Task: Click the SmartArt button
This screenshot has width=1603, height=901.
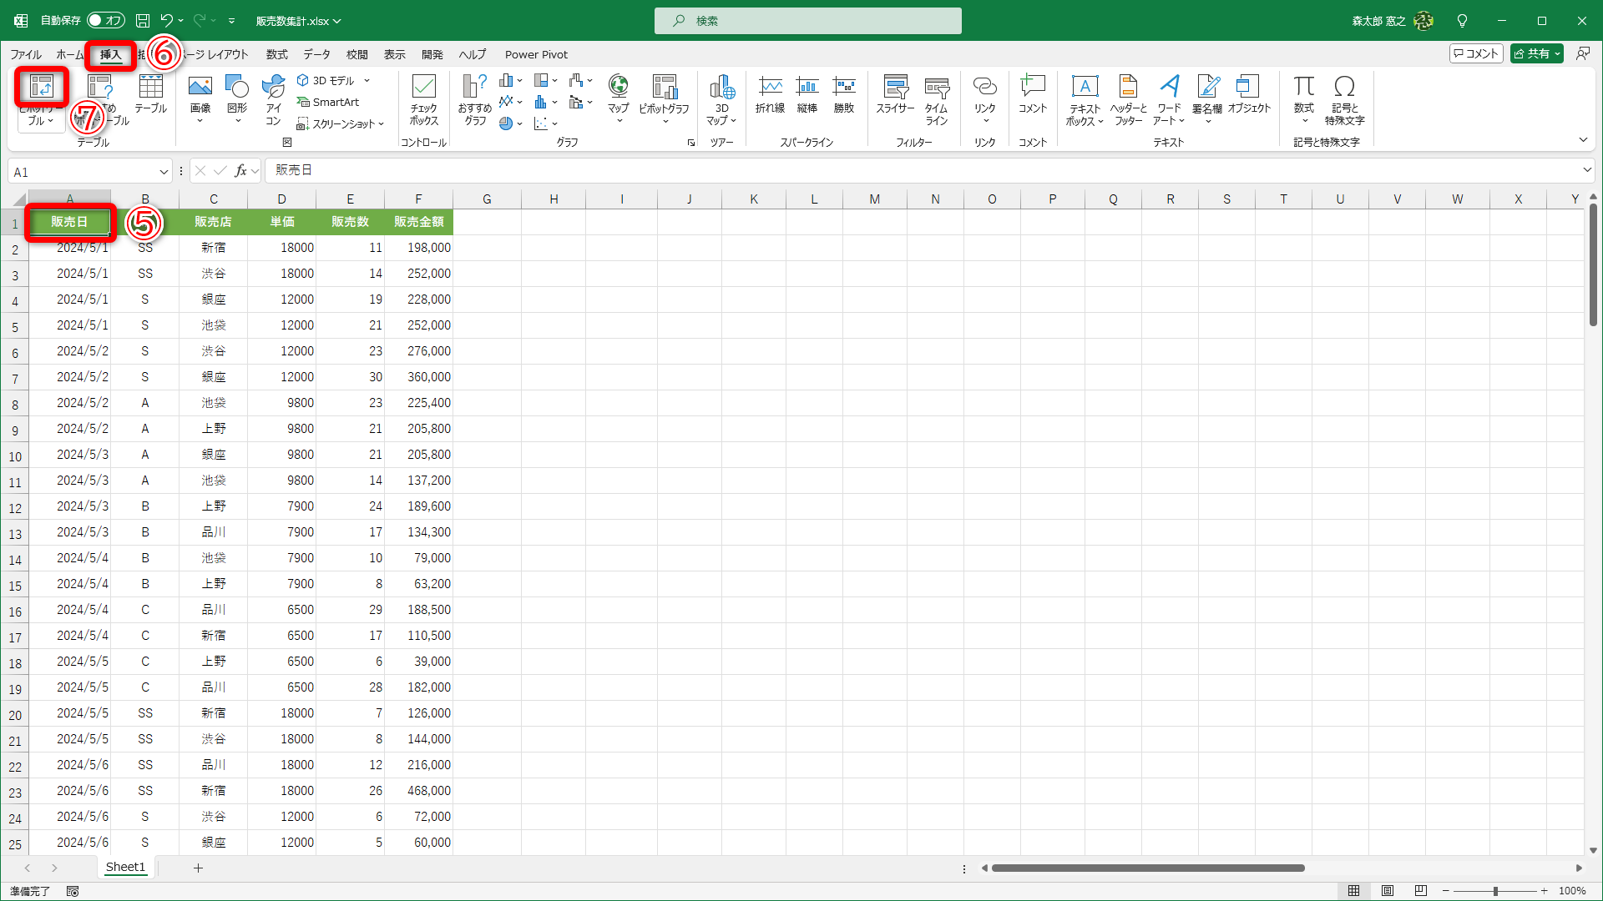Action: [328, 102]
